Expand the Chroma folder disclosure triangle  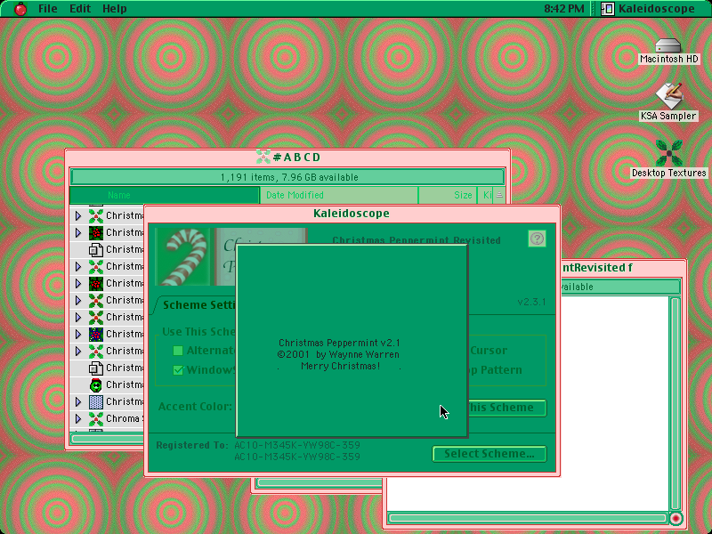point(78,418)
